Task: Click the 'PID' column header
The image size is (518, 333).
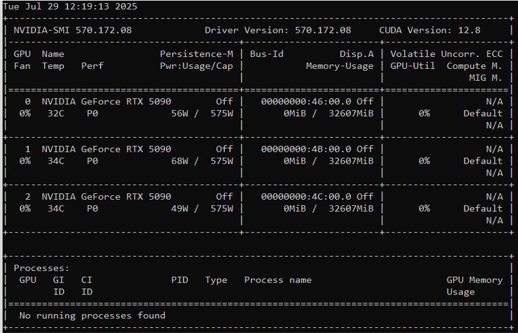Action: pos(179,280)
